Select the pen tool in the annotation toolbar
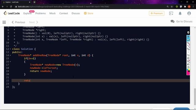The height and width of the screenshot is (110, 196). pyautogui.click(x=188, y=43)
